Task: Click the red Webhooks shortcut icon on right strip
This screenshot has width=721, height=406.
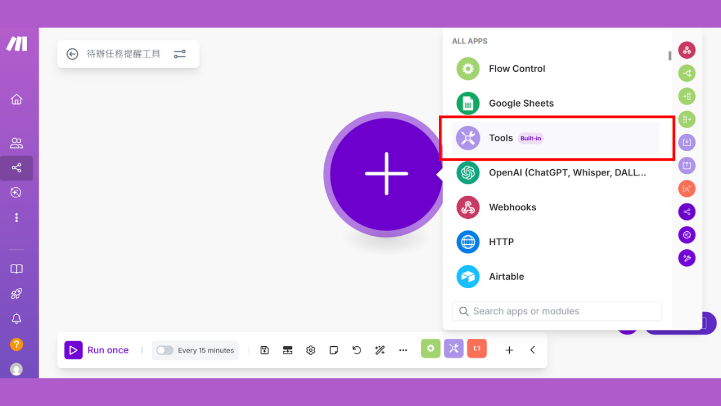Action: [x=687, y=50]
